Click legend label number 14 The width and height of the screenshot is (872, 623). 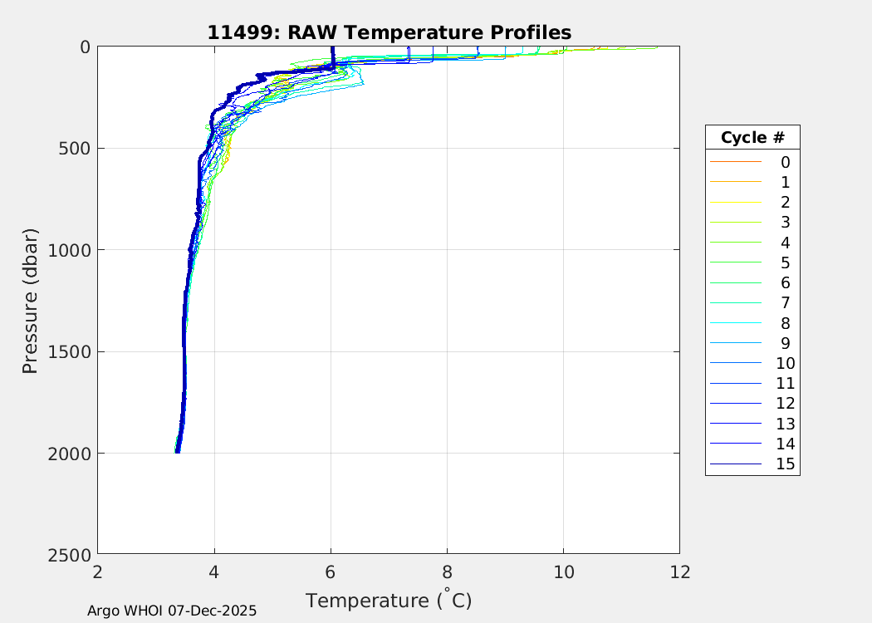(x=785, y=444)
